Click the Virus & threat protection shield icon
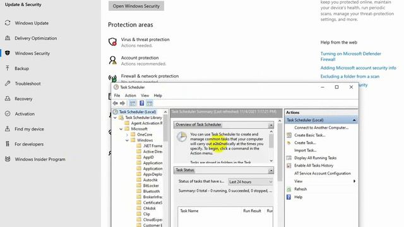This screenshot has height=227, width=404. pos(112,42)
